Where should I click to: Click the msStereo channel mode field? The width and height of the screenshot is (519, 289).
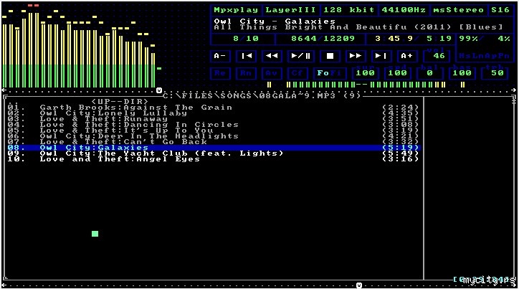click(459, 10)
